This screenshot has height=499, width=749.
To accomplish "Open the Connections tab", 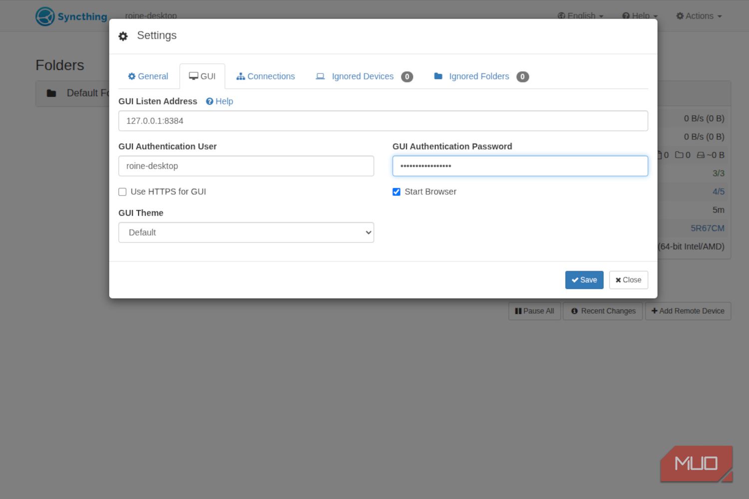I will (x=266, y=76).
